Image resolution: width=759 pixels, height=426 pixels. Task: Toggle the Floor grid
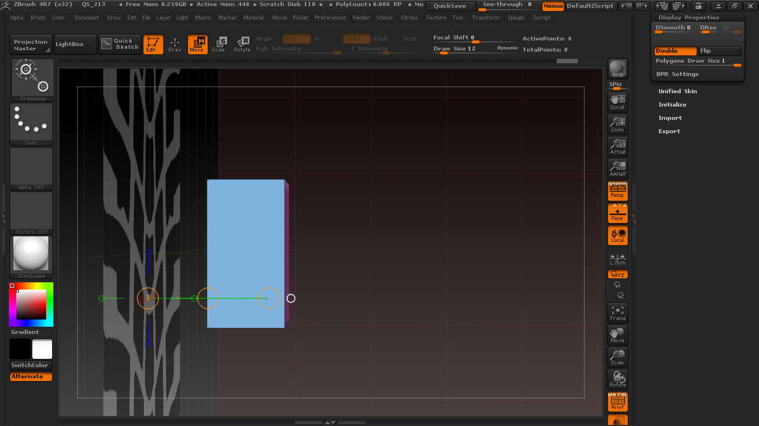617,213
